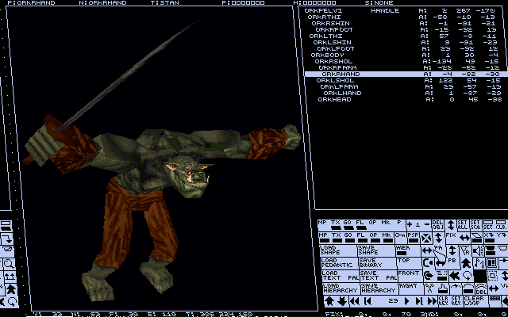Click the PA horizontal arrow icon
Screen dimensions: 508x317
(427, 250)
